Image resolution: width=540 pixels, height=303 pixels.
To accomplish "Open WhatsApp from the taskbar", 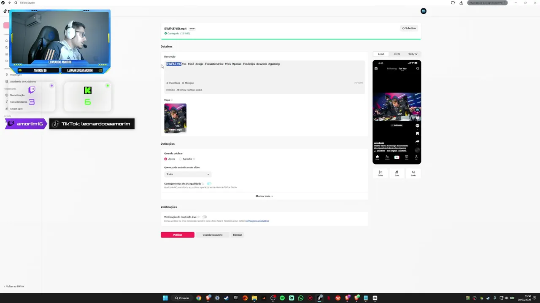I will (x=301, y=298).
